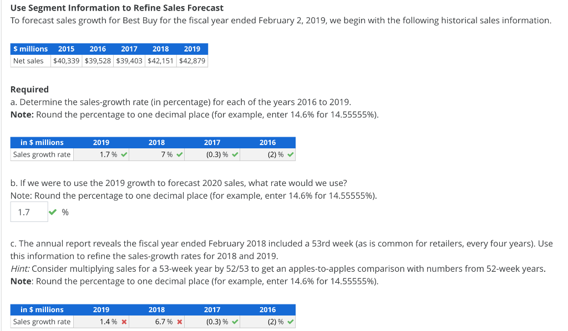Screen dimensions: 568x331
Task: Click the 'Use Segment Information to Refine Sales Forecast' heading
Action: pyautogui.click(x=117, y=8)
